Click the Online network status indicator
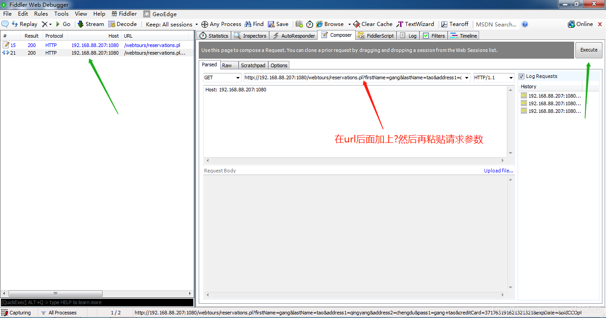The width and height of the screenshot is (606, 318). pos(580,24)
